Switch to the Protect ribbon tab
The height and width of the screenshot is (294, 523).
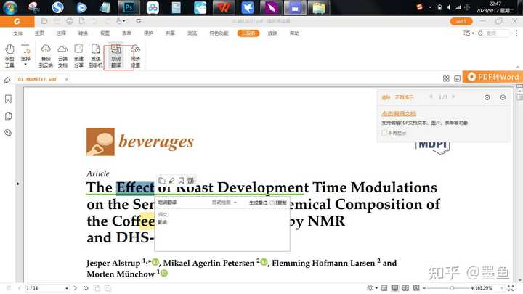point(148,33)
